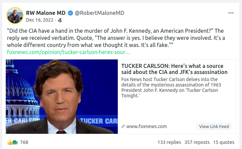View the 15 quotes
This screenshot has width=242, height=149.
coord(224,142)
